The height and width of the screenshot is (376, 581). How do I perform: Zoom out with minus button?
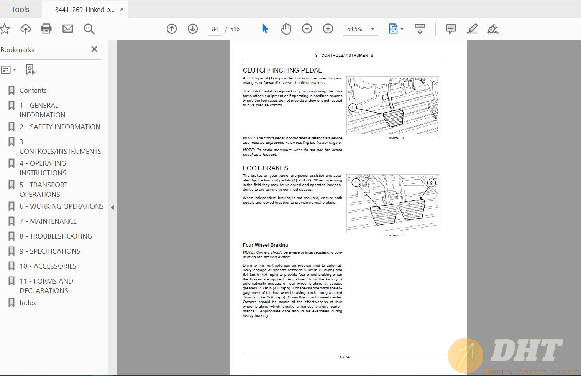(x=307, y=29)
